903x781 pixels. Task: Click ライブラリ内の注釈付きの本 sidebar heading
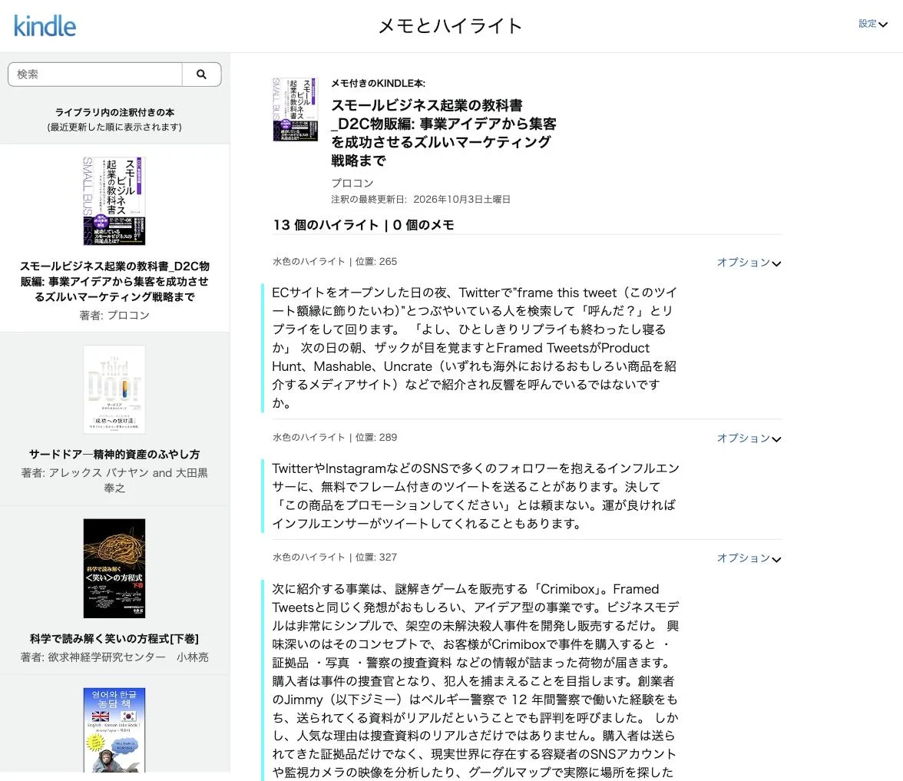114,112
